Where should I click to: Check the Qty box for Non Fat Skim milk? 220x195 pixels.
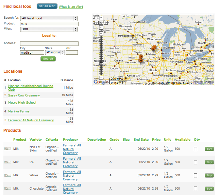(x=196, y=149)
